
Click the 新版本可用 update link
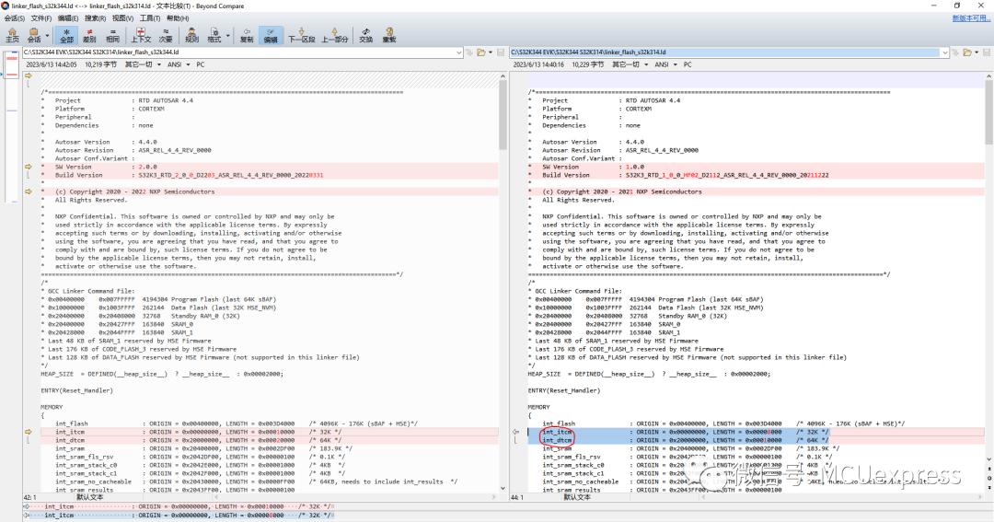click(971, 18)
